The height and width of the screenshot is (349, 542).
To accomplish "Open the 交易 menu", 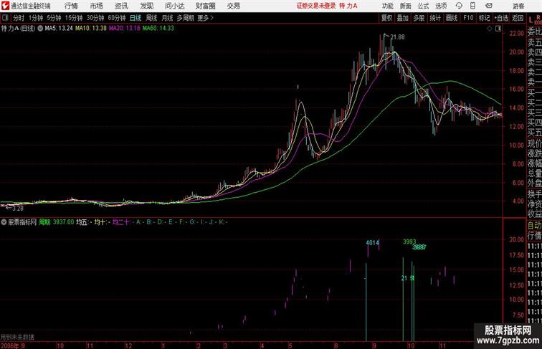I will click(x=233, y=6).
